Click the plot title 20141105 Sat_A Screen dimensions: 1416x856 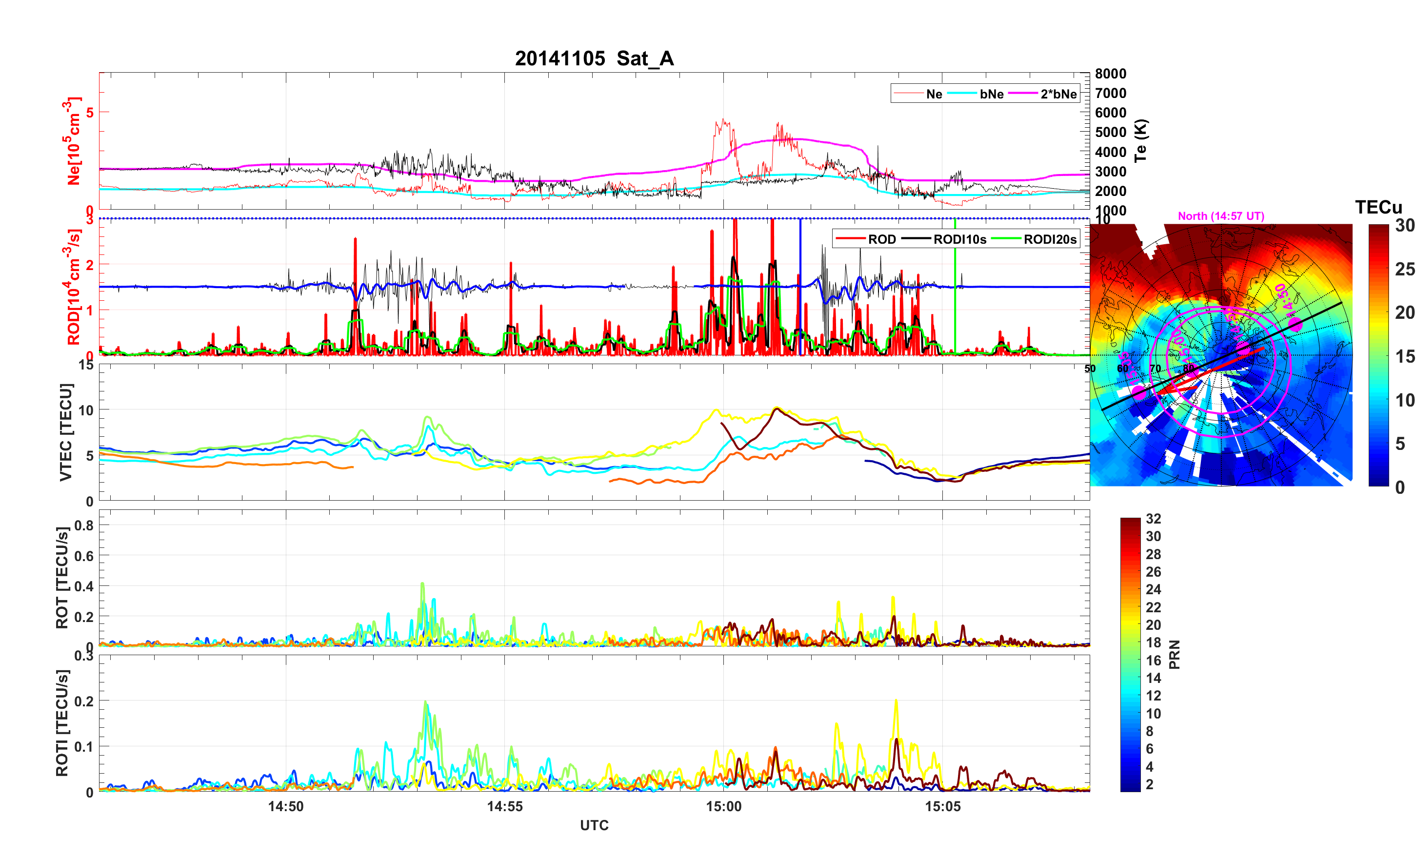[x=594, y=58]
